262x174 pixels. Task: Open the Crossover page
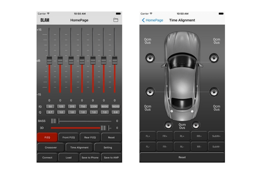(51, 148)
